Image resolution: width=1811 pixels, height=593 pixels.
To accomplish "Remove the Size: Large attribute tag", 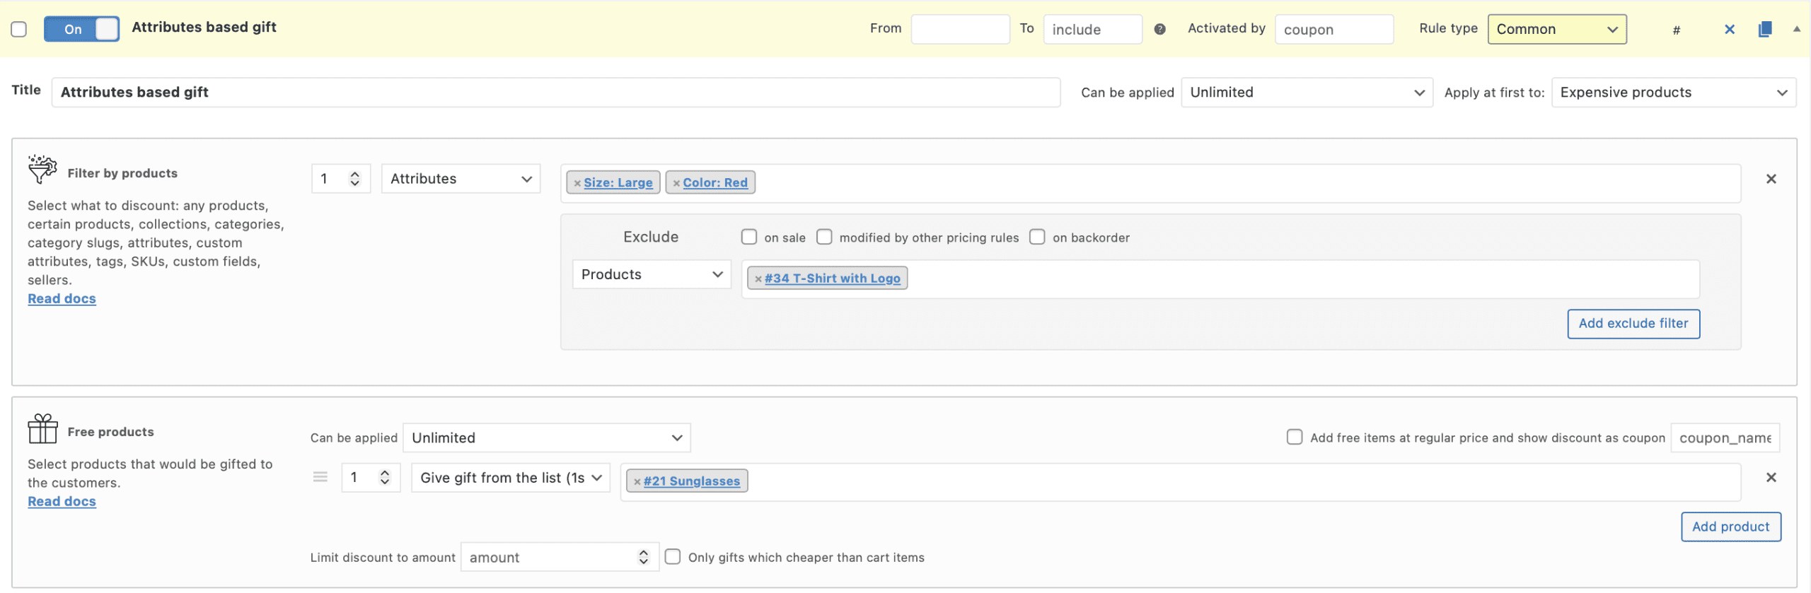I will coord(577,183).
